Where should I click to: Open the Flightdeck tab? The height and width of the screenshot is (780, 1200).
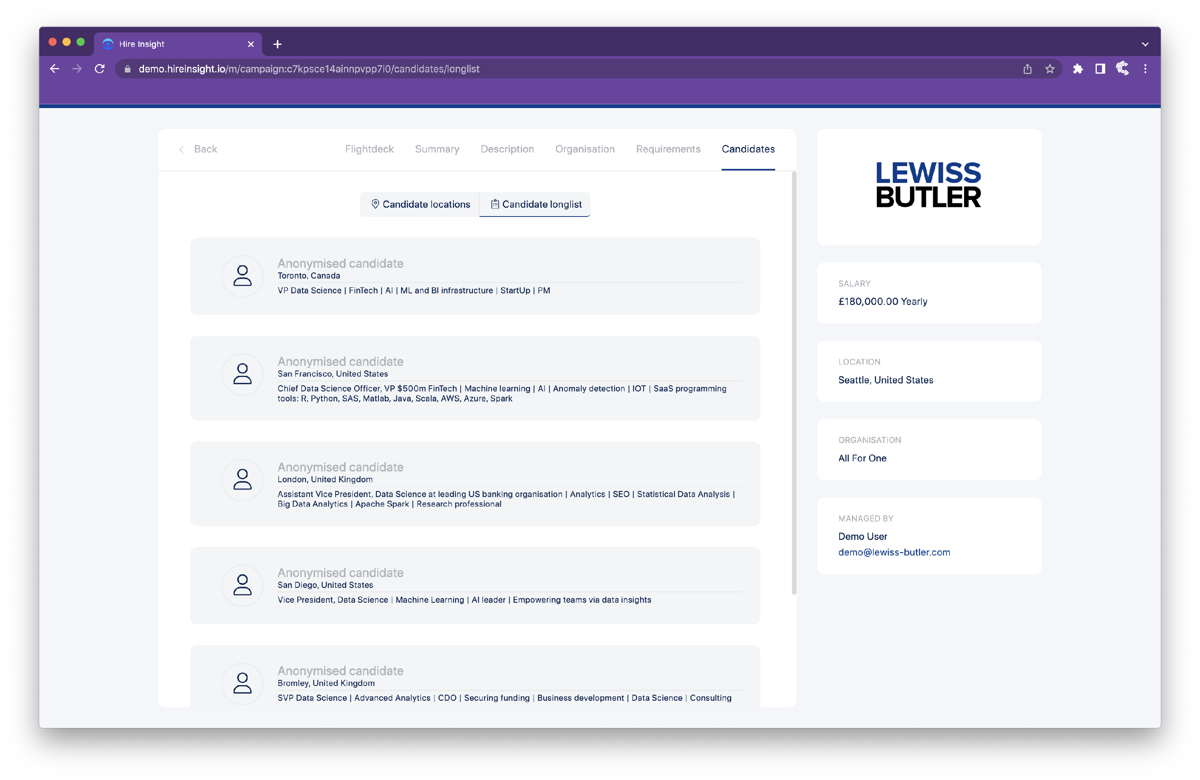pos(369,149)
